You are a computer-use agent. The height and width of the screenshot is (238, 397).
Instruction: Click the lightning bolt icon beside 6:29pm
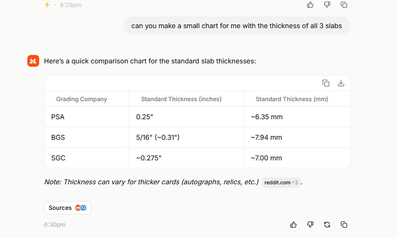click(x=47, y=5)
